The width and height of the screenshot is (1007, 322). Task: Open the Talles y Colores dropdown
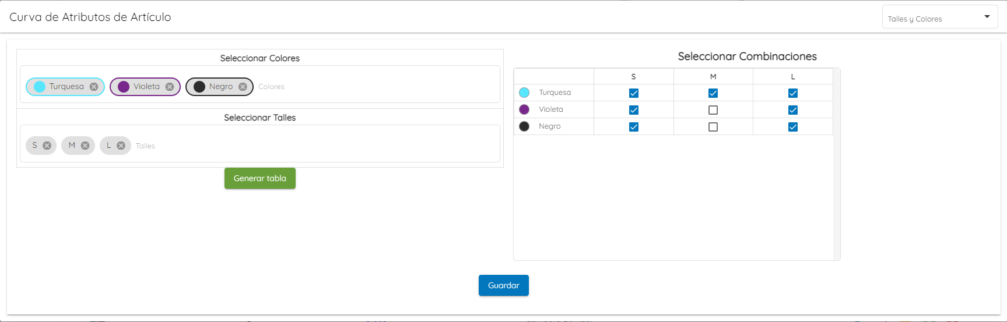[x=940, y=17]
